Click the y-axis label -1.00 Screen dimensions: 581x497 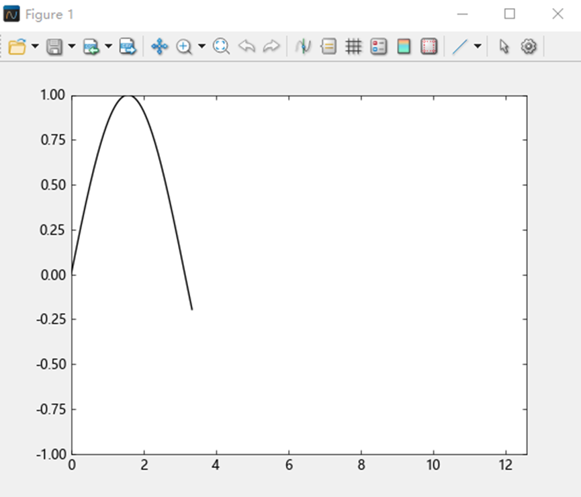tap(51, 455)
